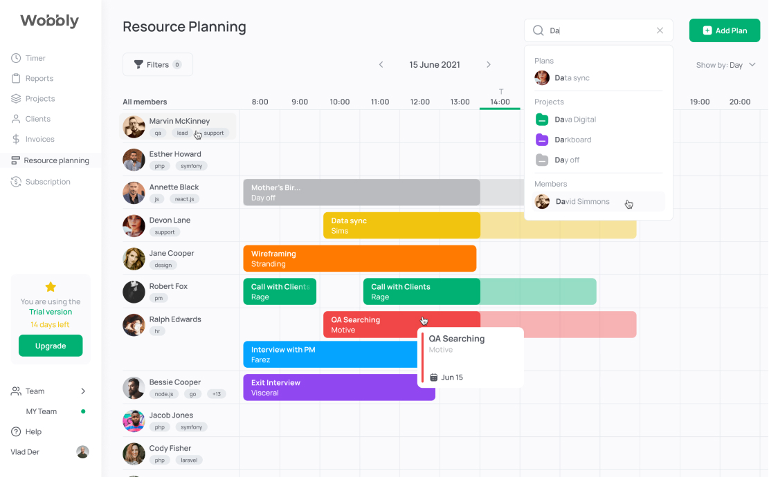Viewport: 769px width, 477px height.
Task: Click the orange Wireframing plan block
Action: point(359,259)
